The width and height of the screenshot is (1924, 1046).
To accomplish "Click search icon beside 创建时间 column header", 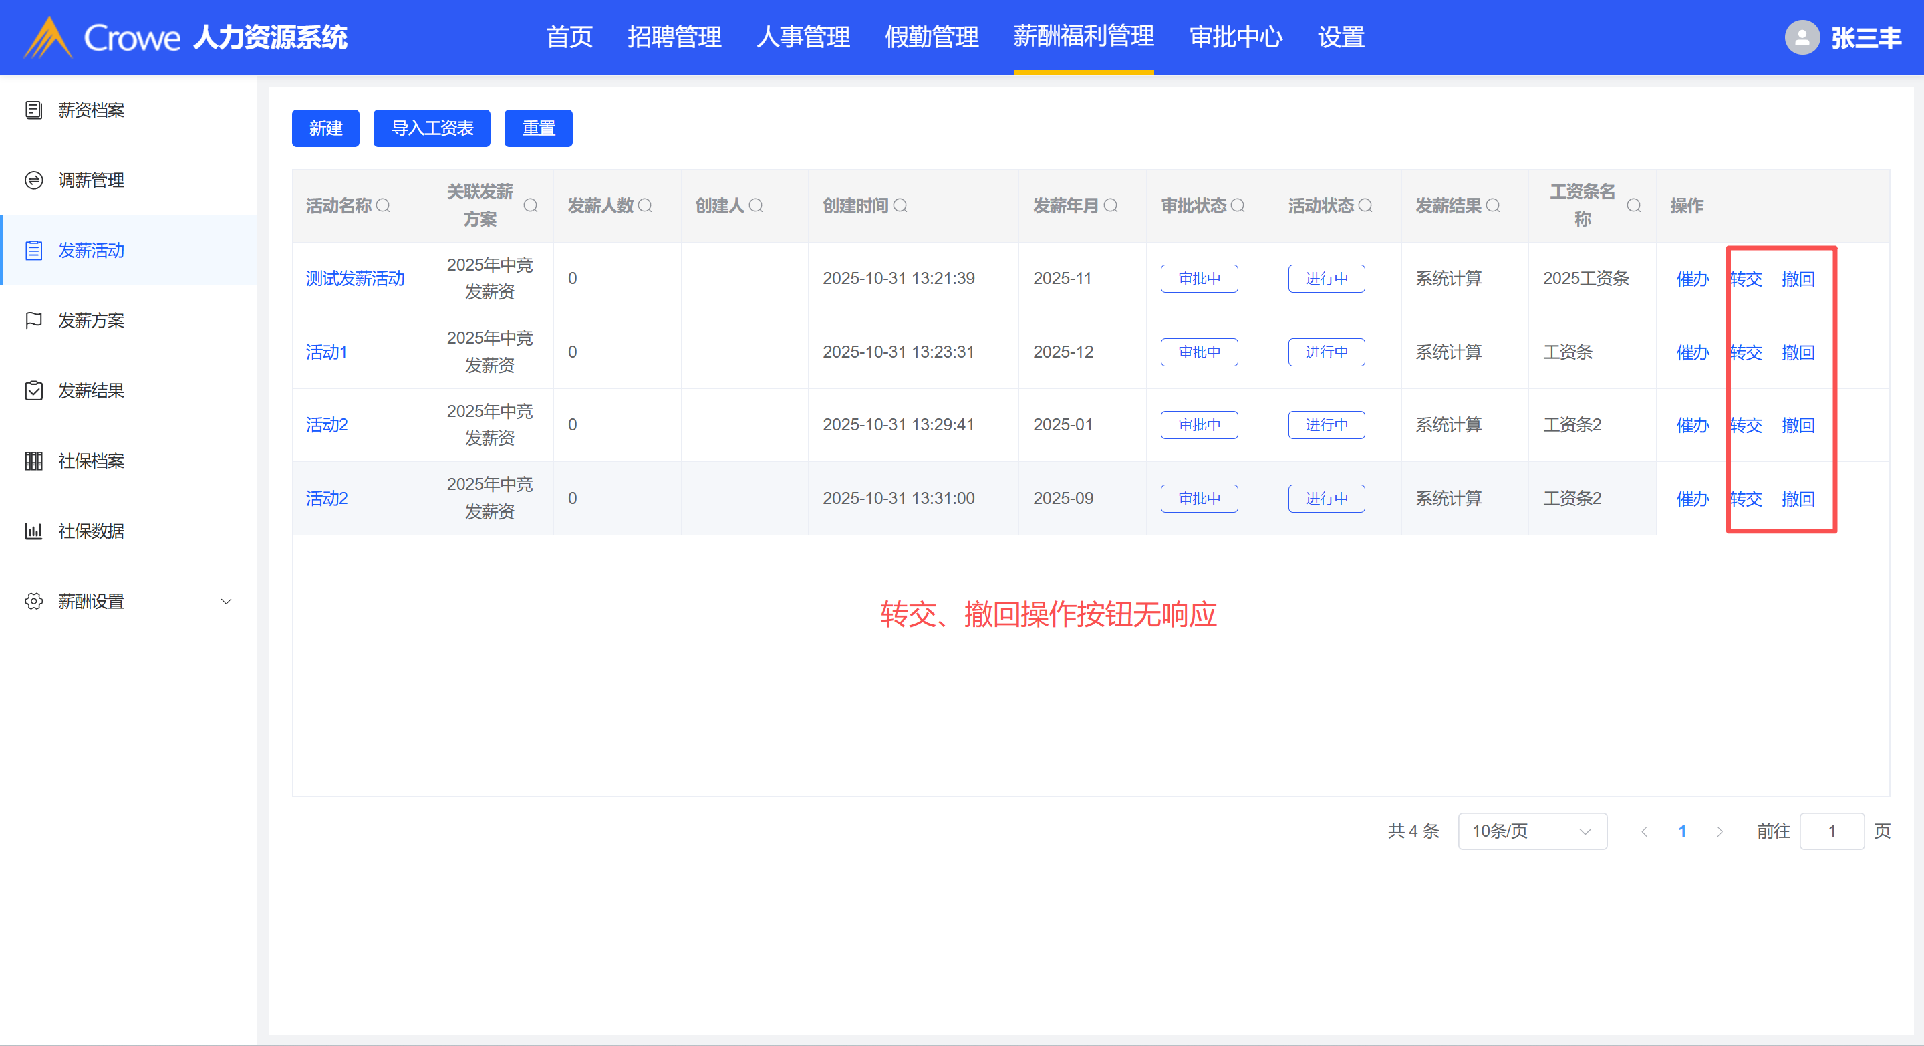I will click(x=900, y=205).
